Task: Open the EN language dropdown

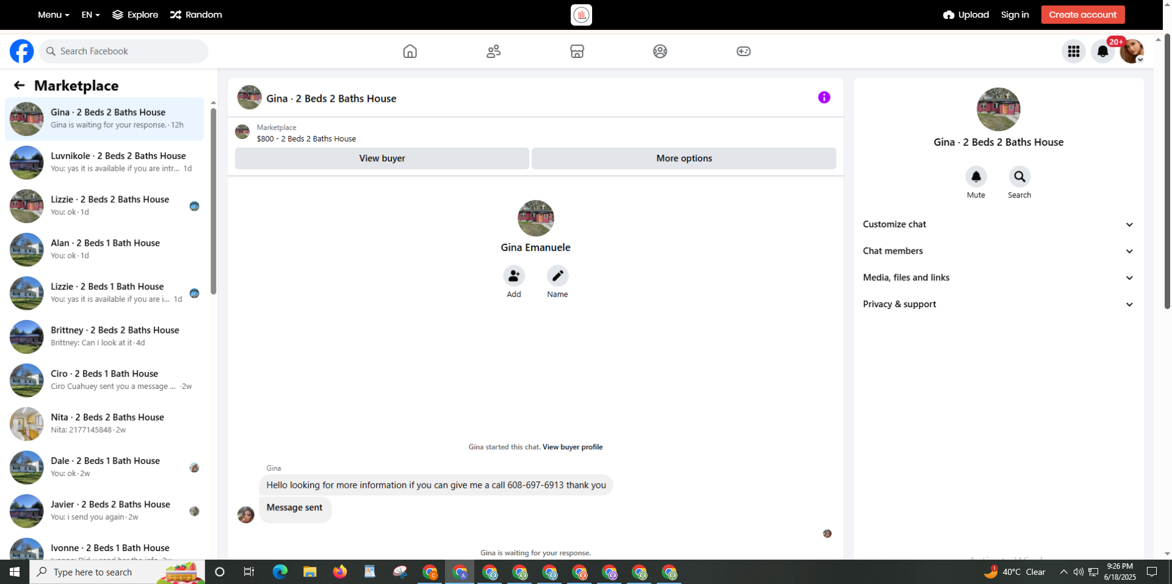Action: point(90,15)
